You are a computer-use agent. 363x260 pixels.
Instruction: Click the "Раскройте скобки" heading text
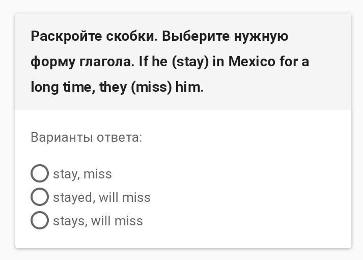coord(94,36)
